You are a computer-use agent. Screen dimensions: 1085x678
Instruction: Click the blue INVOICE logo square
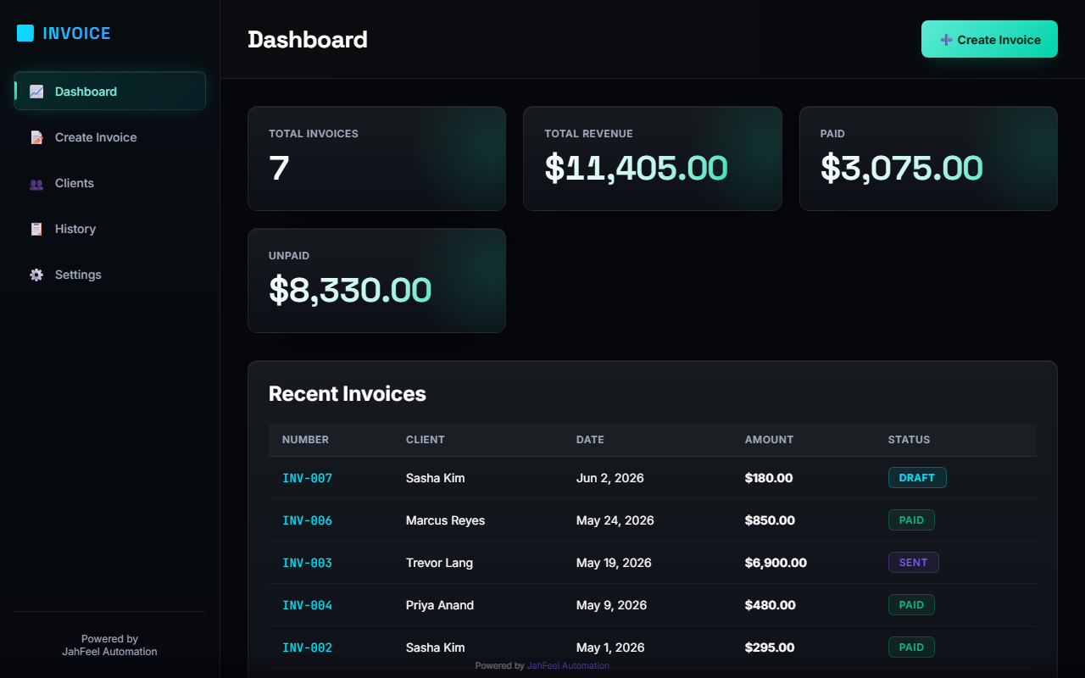click(x=25, y=33)
